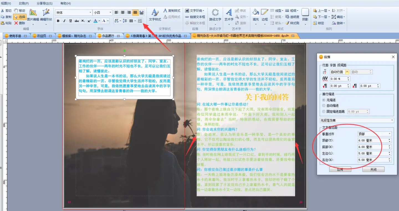
Task: Open the Text Style (文字样式) tool
Action: click(155, 15)
